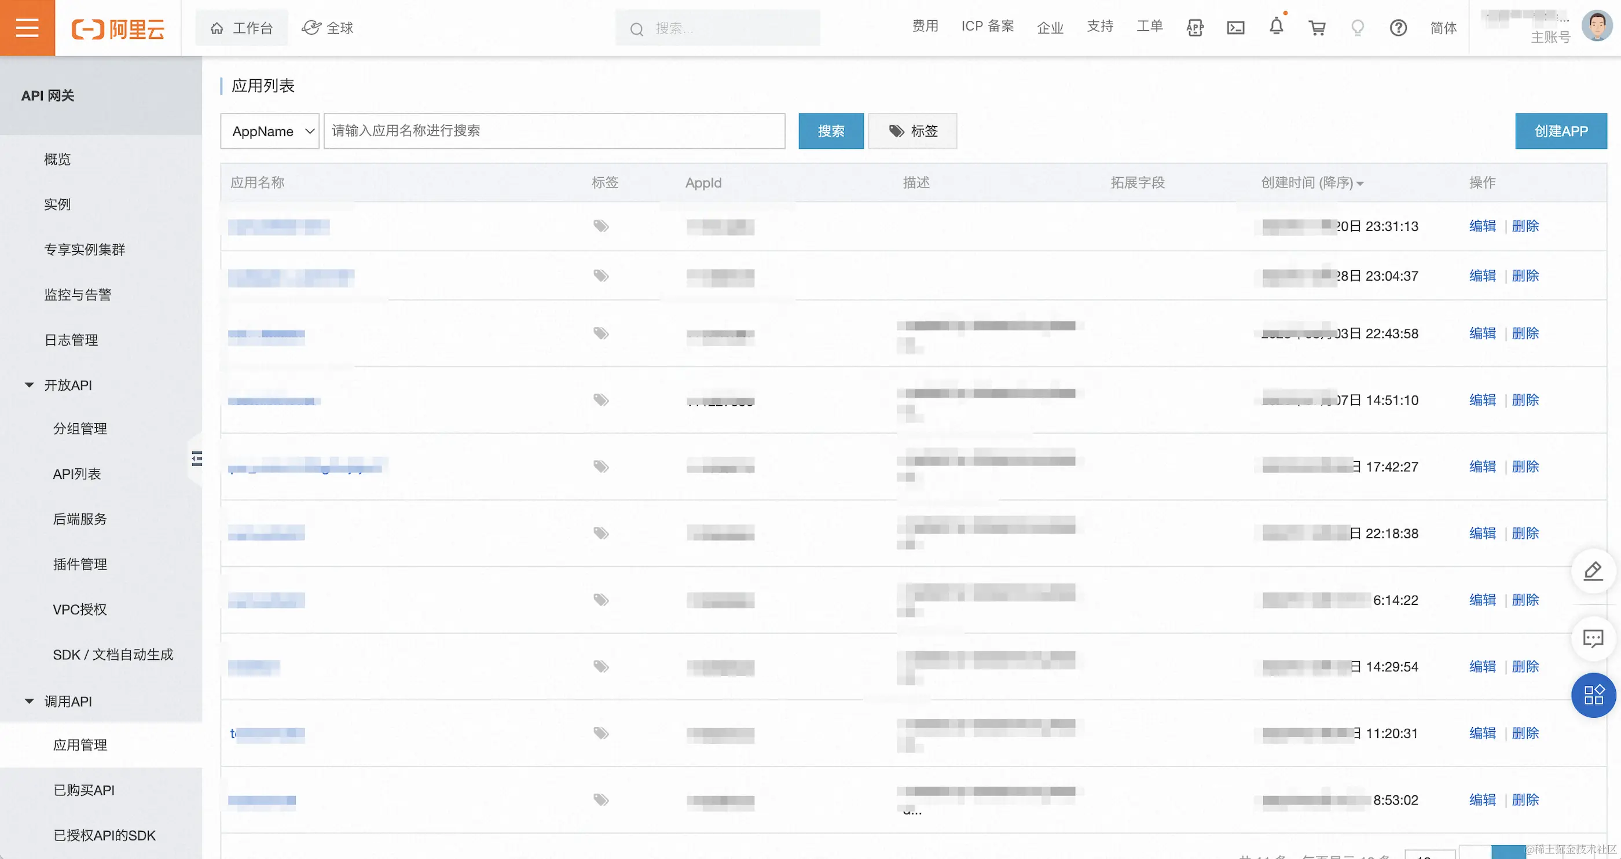The height and width of the screenshot is (859, 1621).
Task: Open VPC授权 sidebar item
Action: pos(80,610)
